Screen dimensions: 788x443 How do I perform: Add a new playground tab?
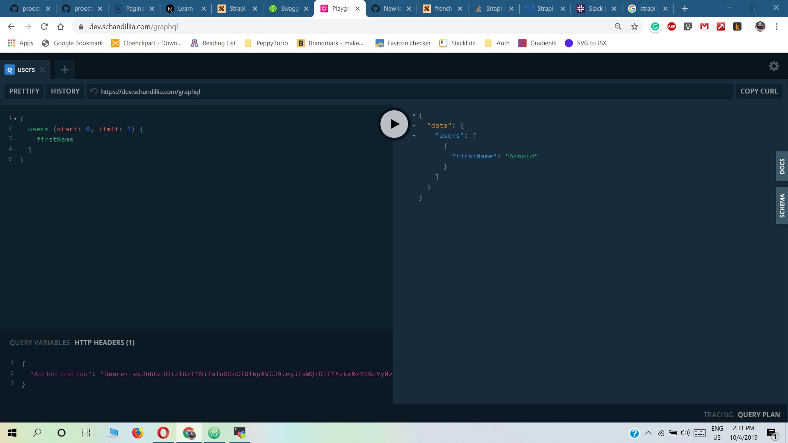(64, 70)
